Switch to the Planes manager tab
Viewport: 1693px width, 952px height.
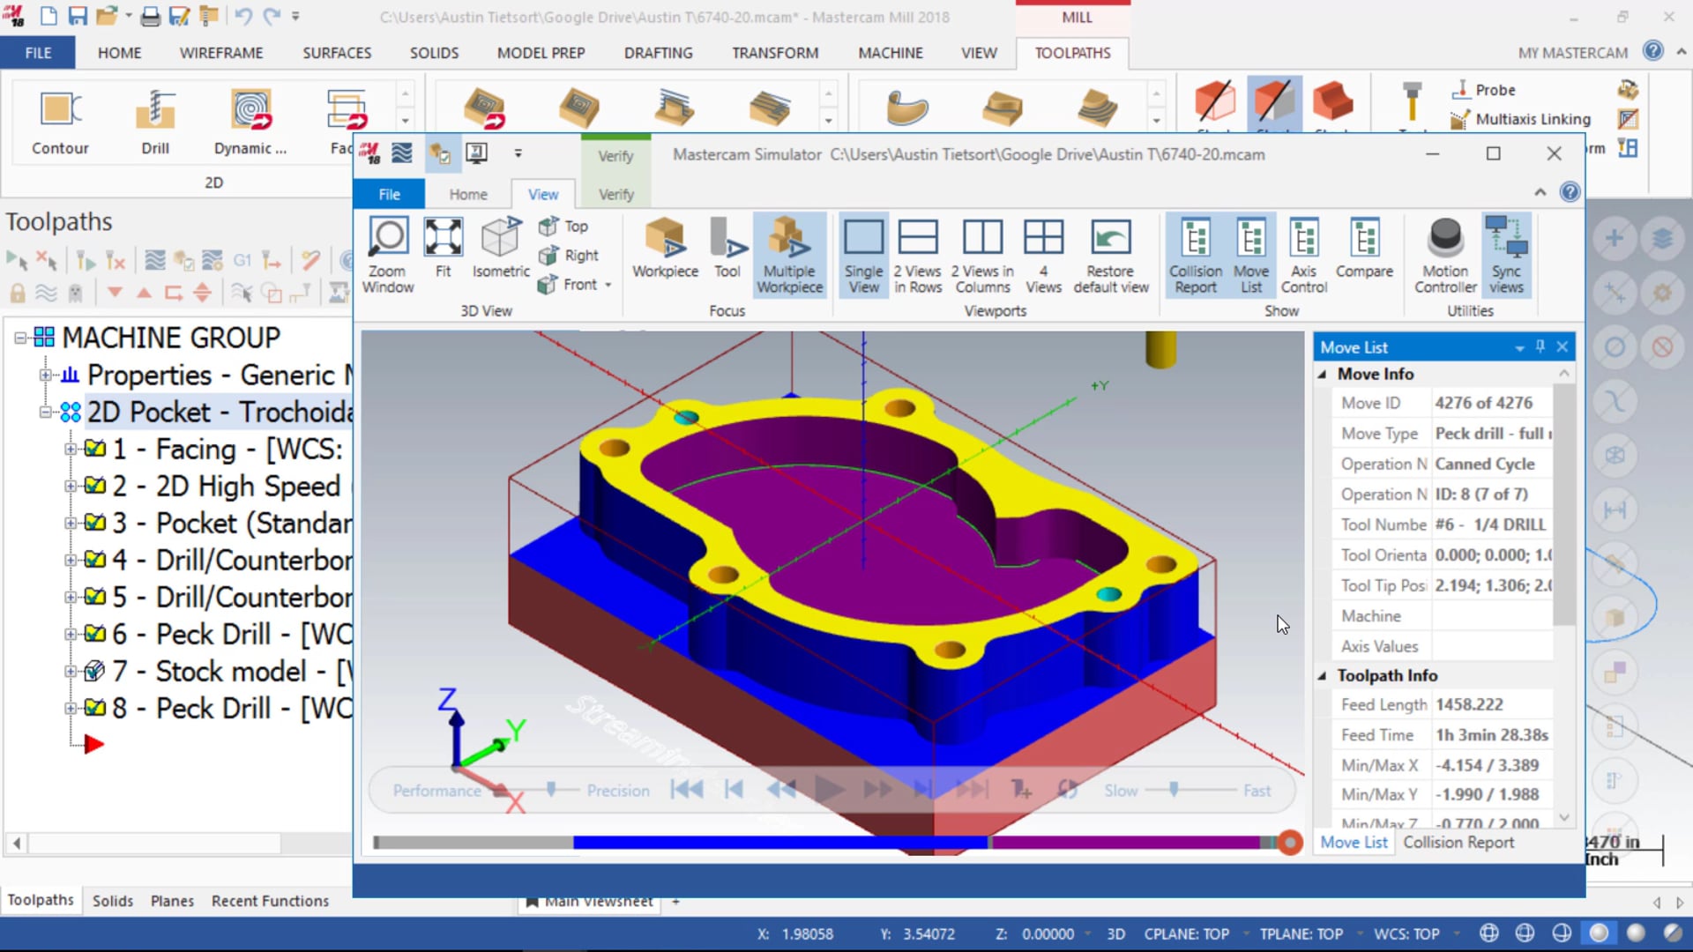pyautogui.click(x=172, y=900)
